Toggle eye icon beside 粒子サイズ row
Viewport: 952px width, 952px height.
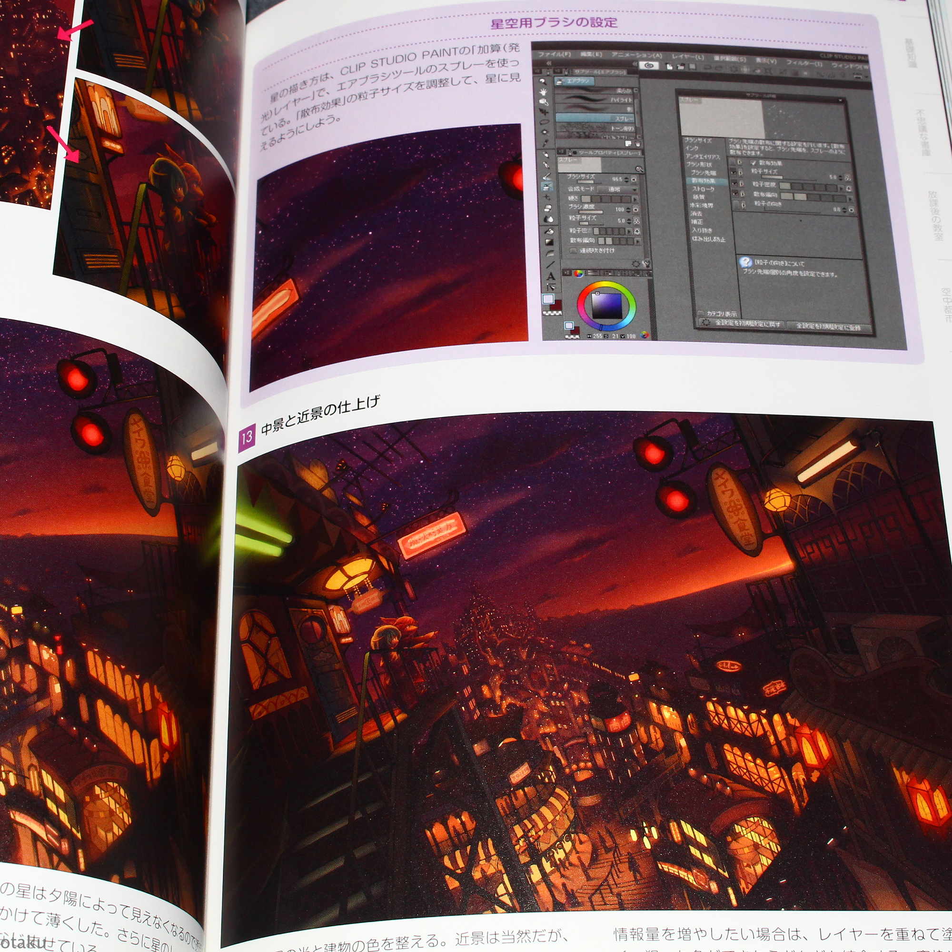734,173
